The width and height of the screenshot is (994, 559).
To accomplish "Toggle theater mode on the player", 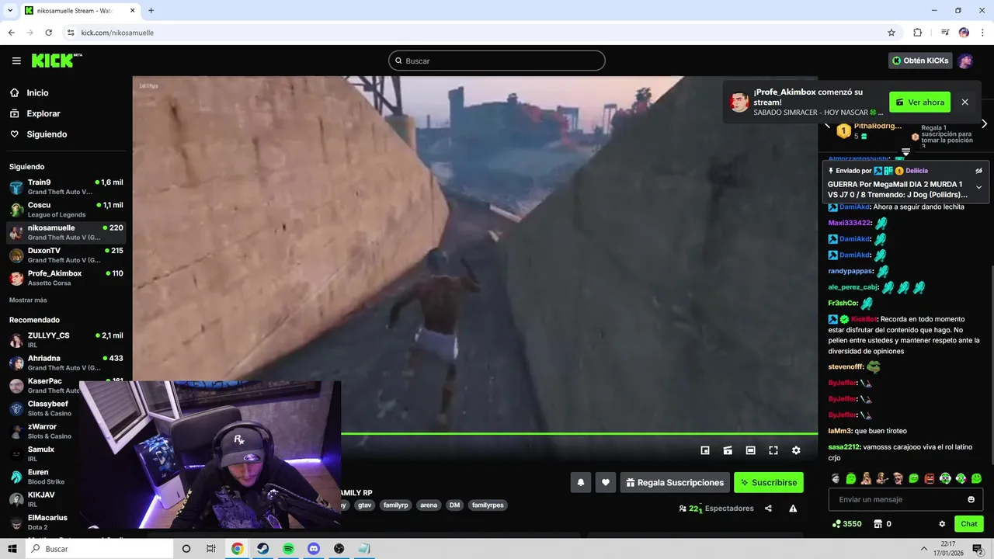I will point(750,450).
